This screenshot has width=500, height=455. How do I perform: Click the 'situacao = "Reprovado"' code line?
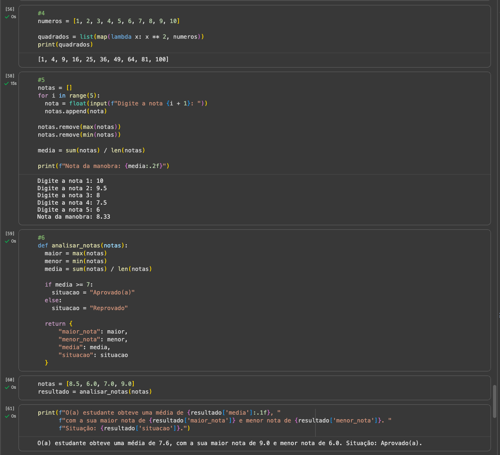(x=90, y=308)
